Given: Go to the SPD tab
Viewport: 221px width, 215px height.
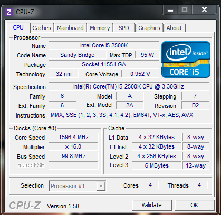Looking at the screenshot, I should click(x=124, y=28).
